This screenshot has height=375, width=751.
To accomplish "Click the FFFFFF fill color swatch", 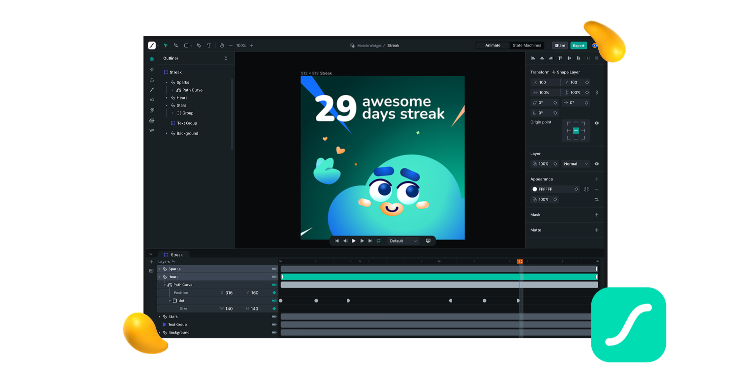I will tap(535, 189).
